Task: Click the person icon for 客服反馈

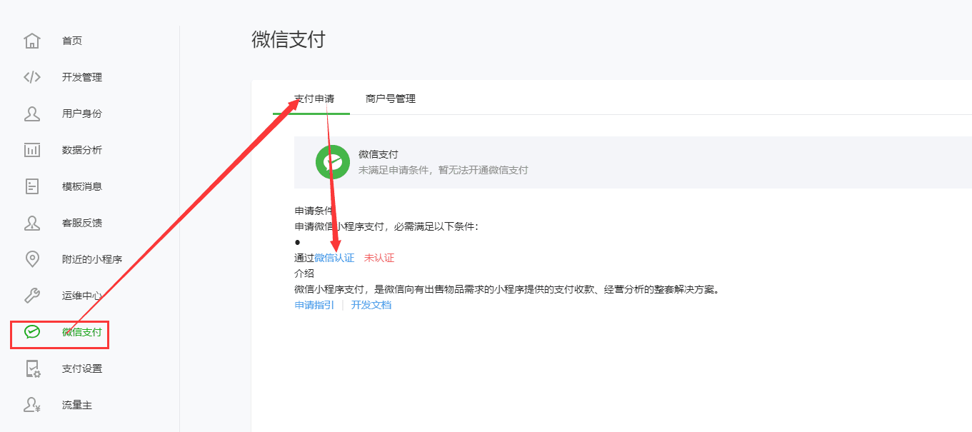Action: click(32, 223)
